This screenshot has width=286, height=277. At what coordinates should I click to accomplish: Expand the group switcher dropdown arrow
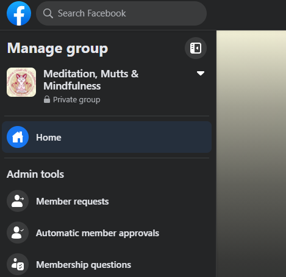201,73
